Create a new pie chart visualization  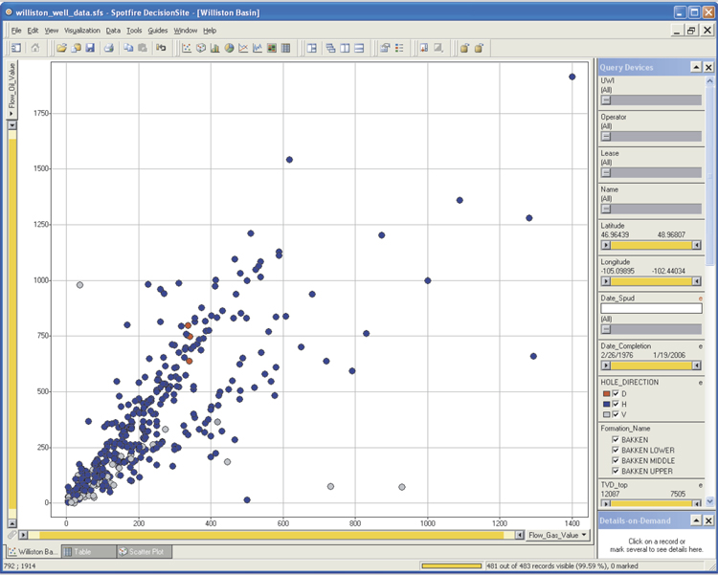[229, 48]
